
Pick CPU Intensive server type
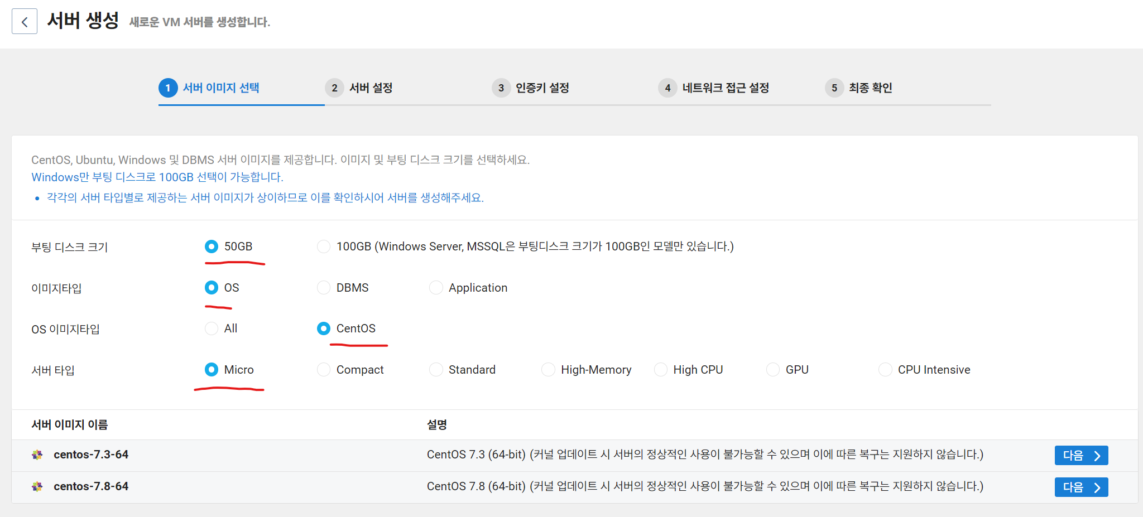[x=885, y=370]
